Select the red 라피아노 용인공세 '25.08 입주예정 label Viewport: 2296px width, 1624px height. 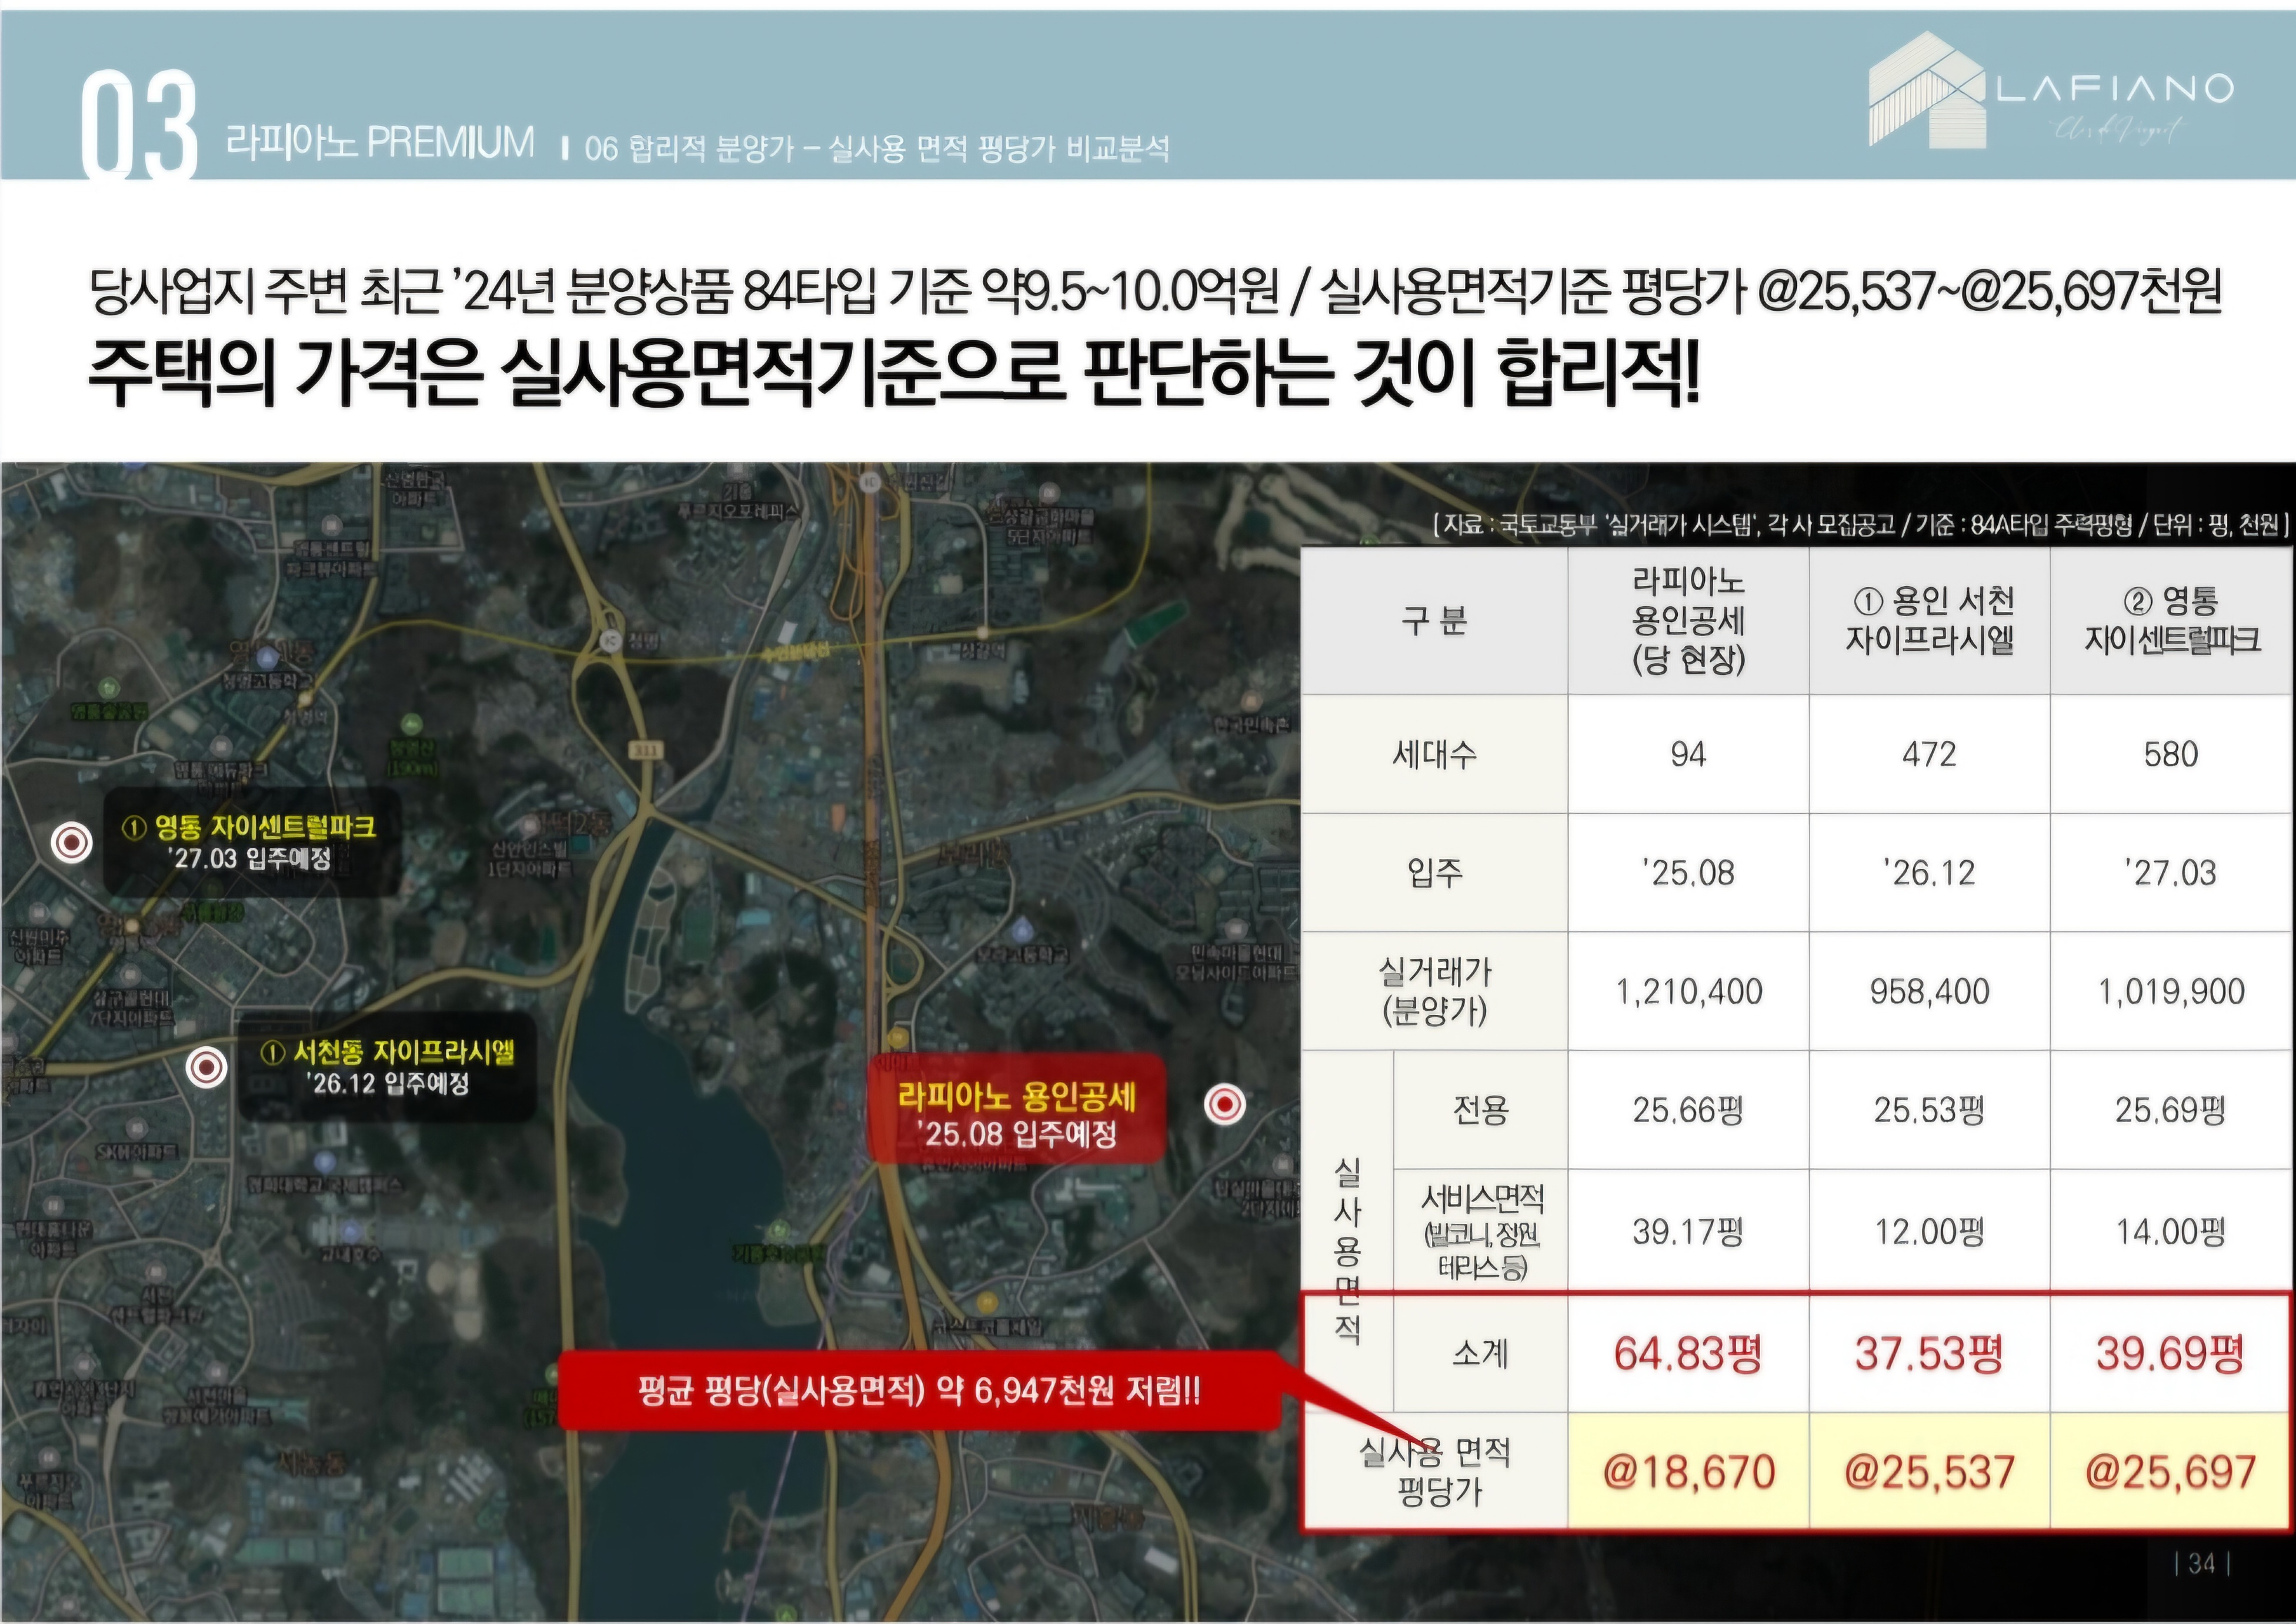tap(1017, 1109)
